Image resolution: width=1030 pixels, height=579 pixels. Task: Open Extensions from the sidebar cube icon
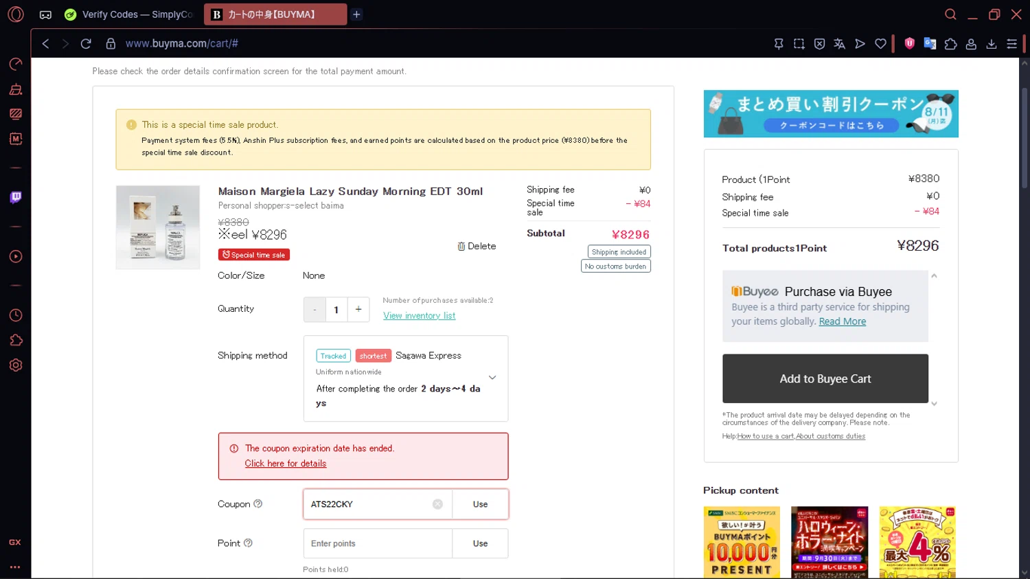pyautogui.click(x=16, y=341)
